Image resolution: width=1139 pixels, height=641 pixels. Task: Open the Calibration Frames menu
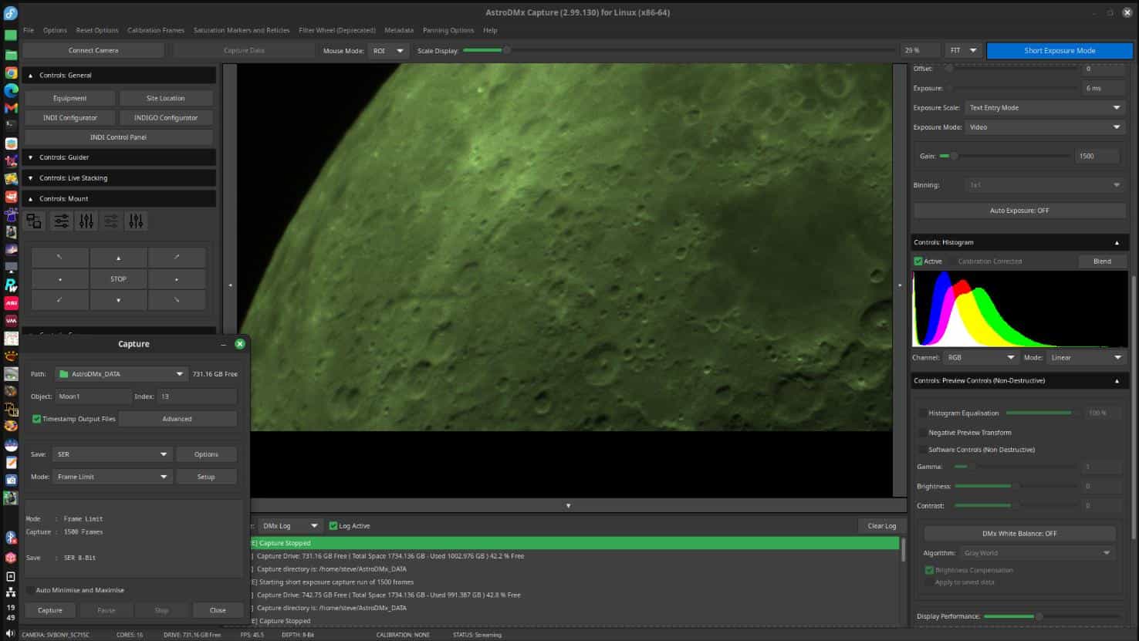(x=155, y=30)
